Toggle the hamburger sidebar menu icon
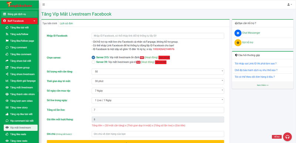This screenshot has height=143, width=296. (44, 4)
